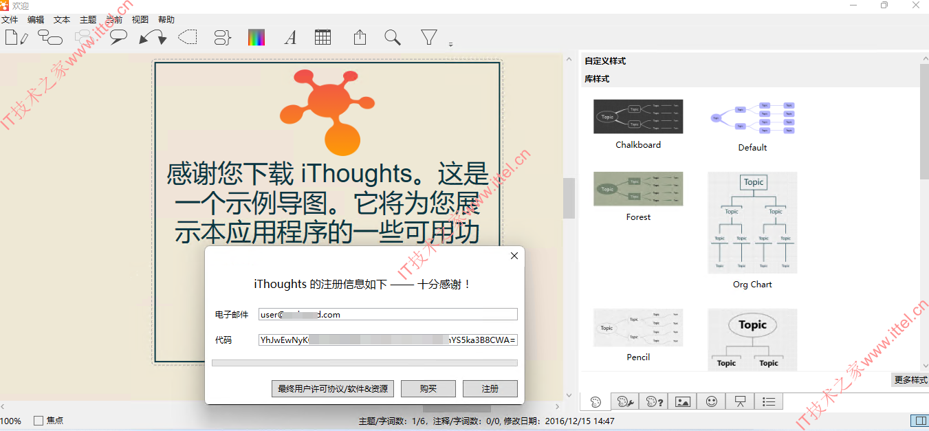
Task: Choose the Pencil style thumbnail
Action: [x=638, y=327]
